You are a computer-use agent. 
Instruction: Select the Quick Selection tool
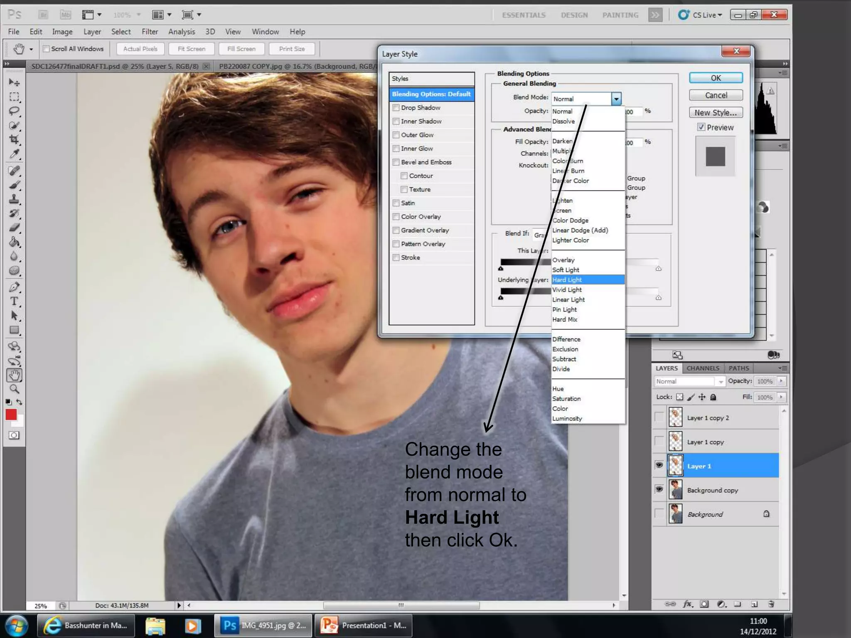[x=14, y=125]
